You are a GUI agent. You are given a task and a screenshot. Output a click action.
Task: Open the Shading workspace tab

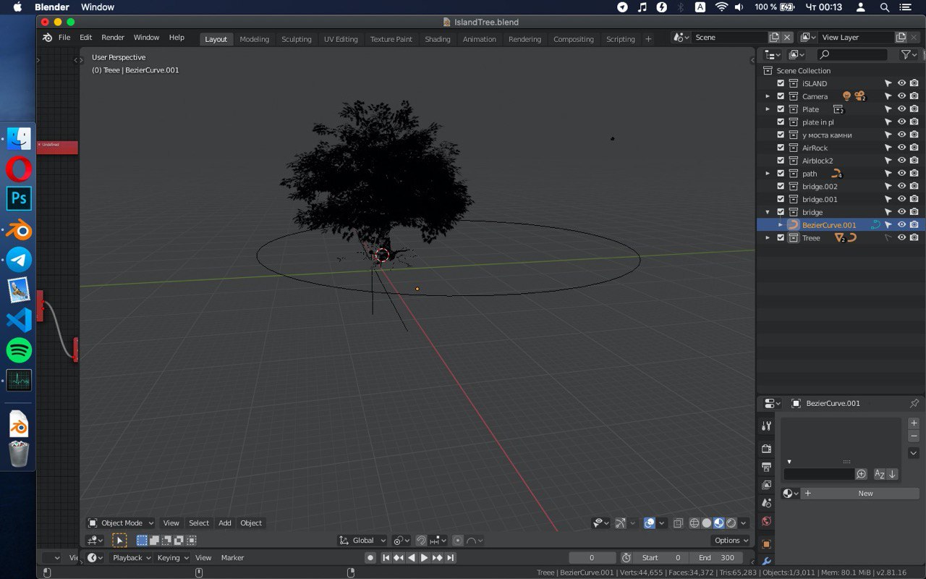438,39
